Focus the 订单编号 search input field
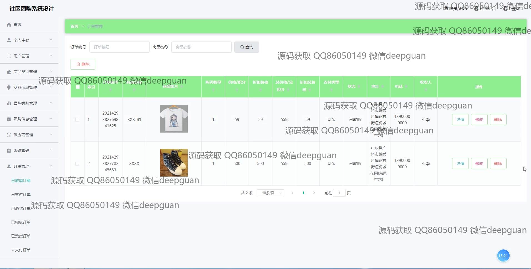531x269 pixels. click(119, 47)
